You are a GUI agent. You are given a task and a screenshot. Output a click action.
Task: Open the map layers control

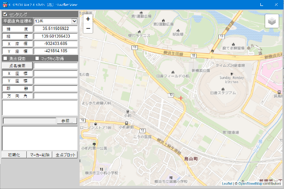click(x=272, y=21)
